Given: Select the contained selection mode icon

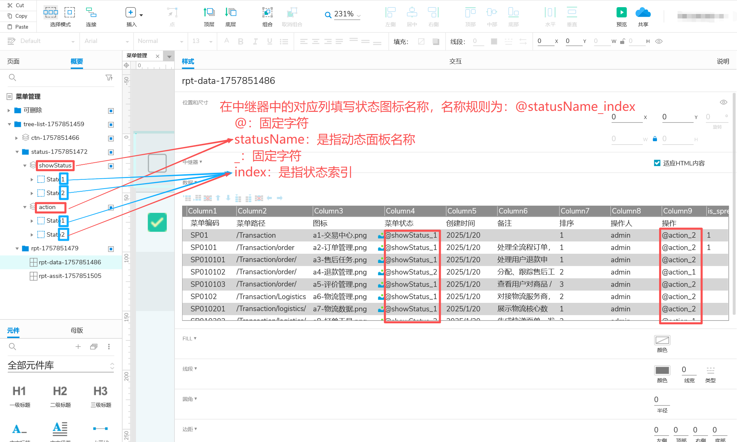Looking at the screenshot, I should click(x=70, y=13).
